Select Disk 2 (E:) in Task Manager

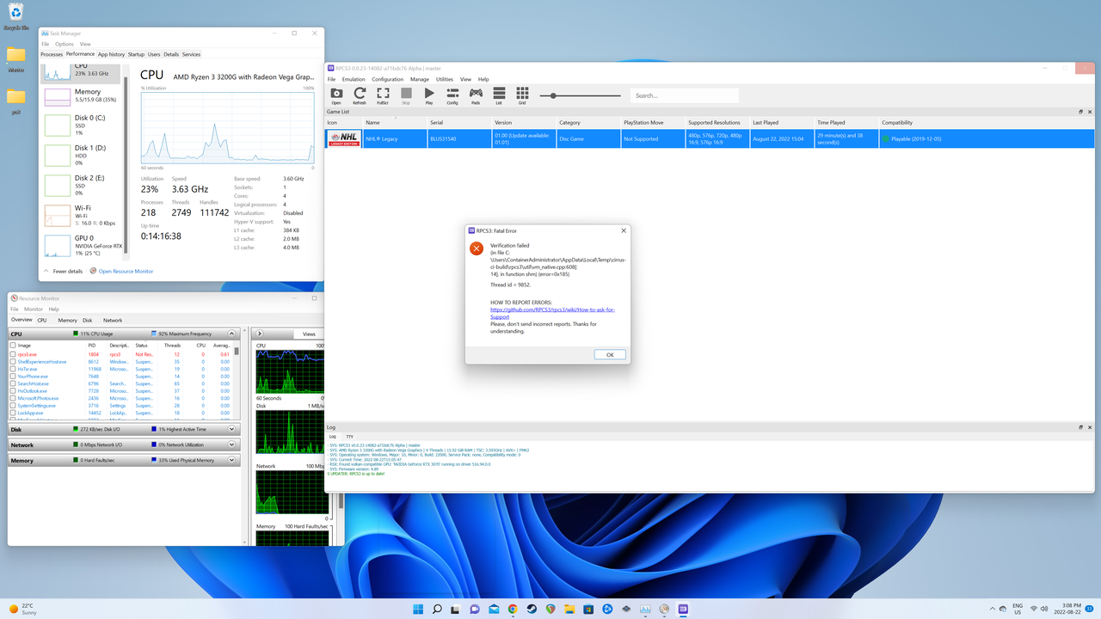tap(83, 186)
